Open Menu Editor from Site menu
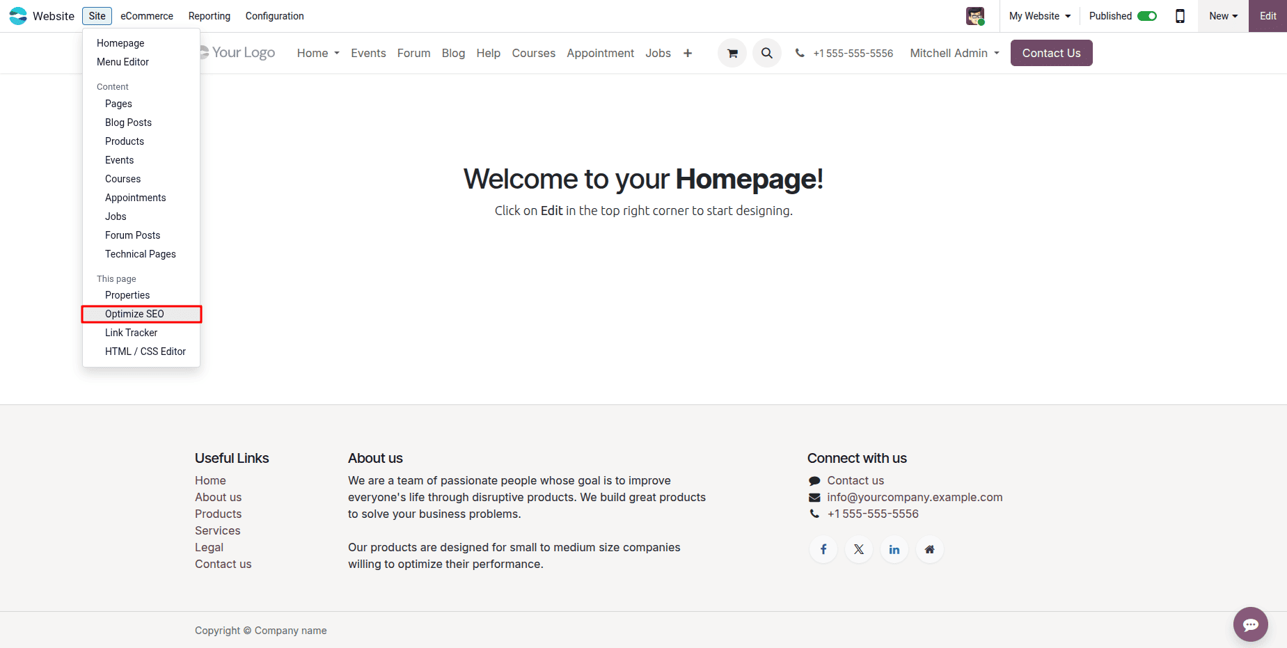 click(x=141, y=62)
